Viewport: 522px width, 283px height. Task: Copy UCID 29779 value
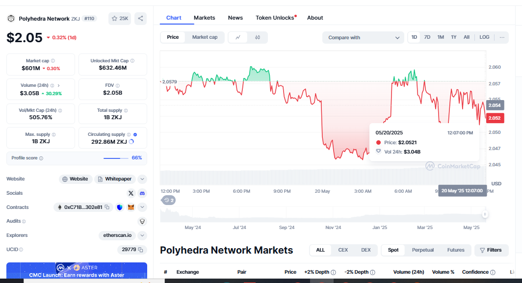pyautogui.click(x=140, y=250)
